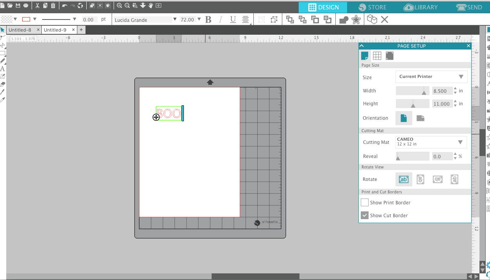Toggle Underline text formatting
490x280 pixels.
pyautogui.click(x=233, y=19)
